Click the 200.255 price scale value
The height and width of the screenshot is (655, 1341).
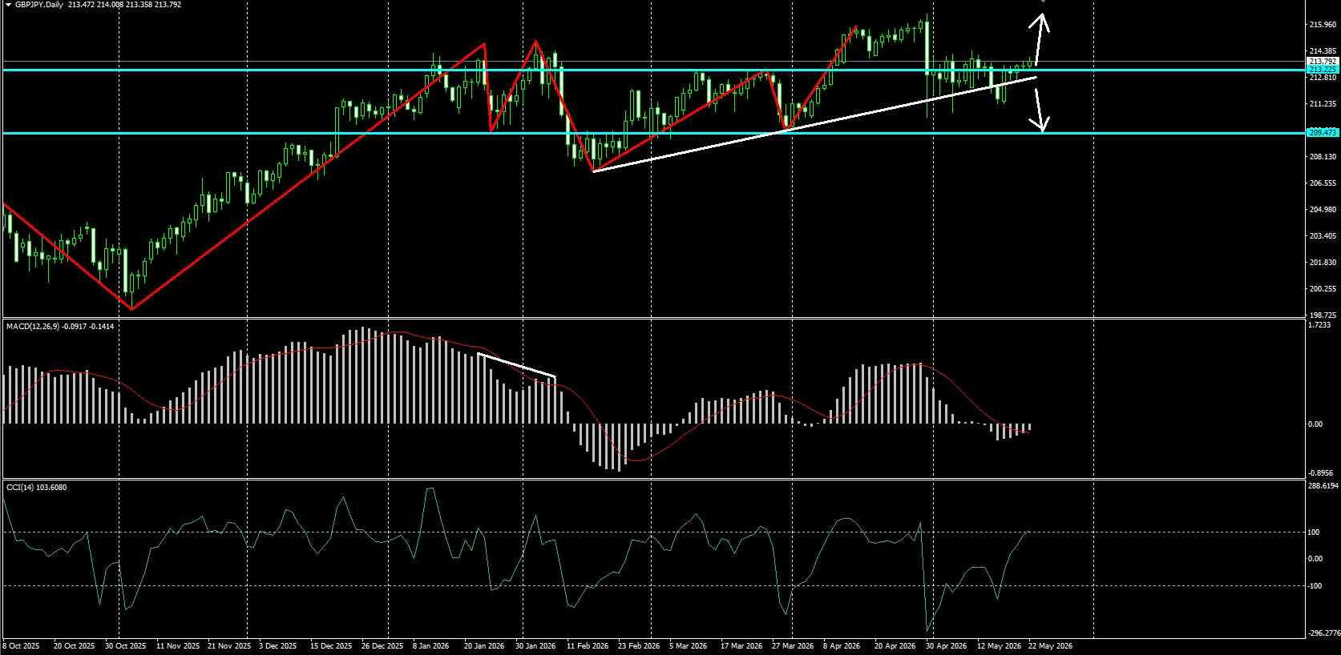click(x=1322, y=289)
